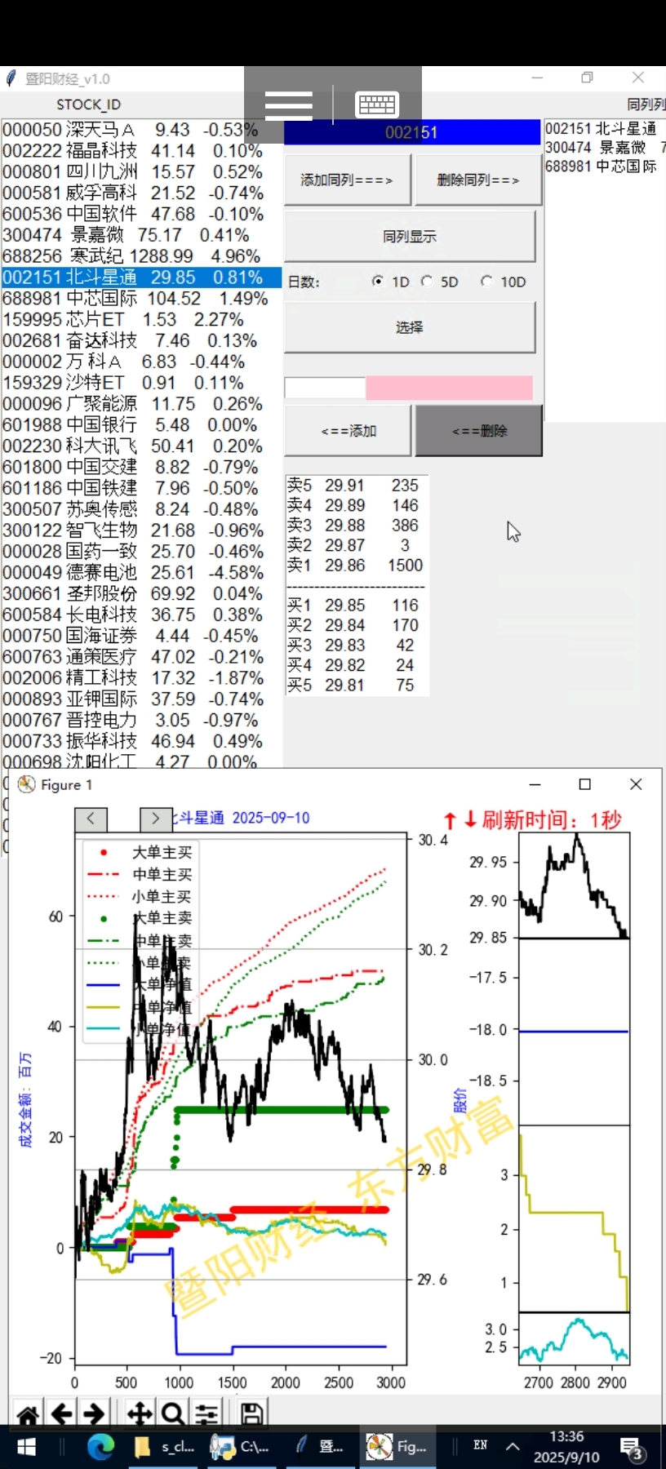666x1469 pixels.
Task: Click the Figure 1 window title icon
Action: [x=26, y=784]
